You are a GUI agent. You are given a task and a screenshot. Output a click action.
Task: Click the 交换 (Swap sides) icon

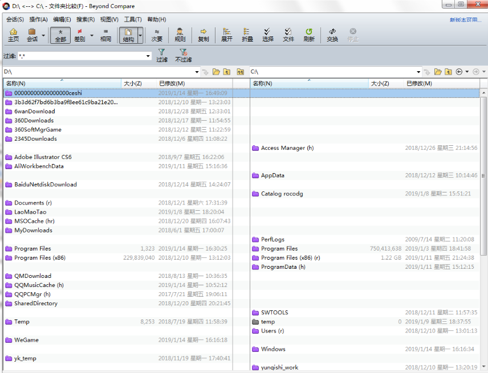[332, 35]
